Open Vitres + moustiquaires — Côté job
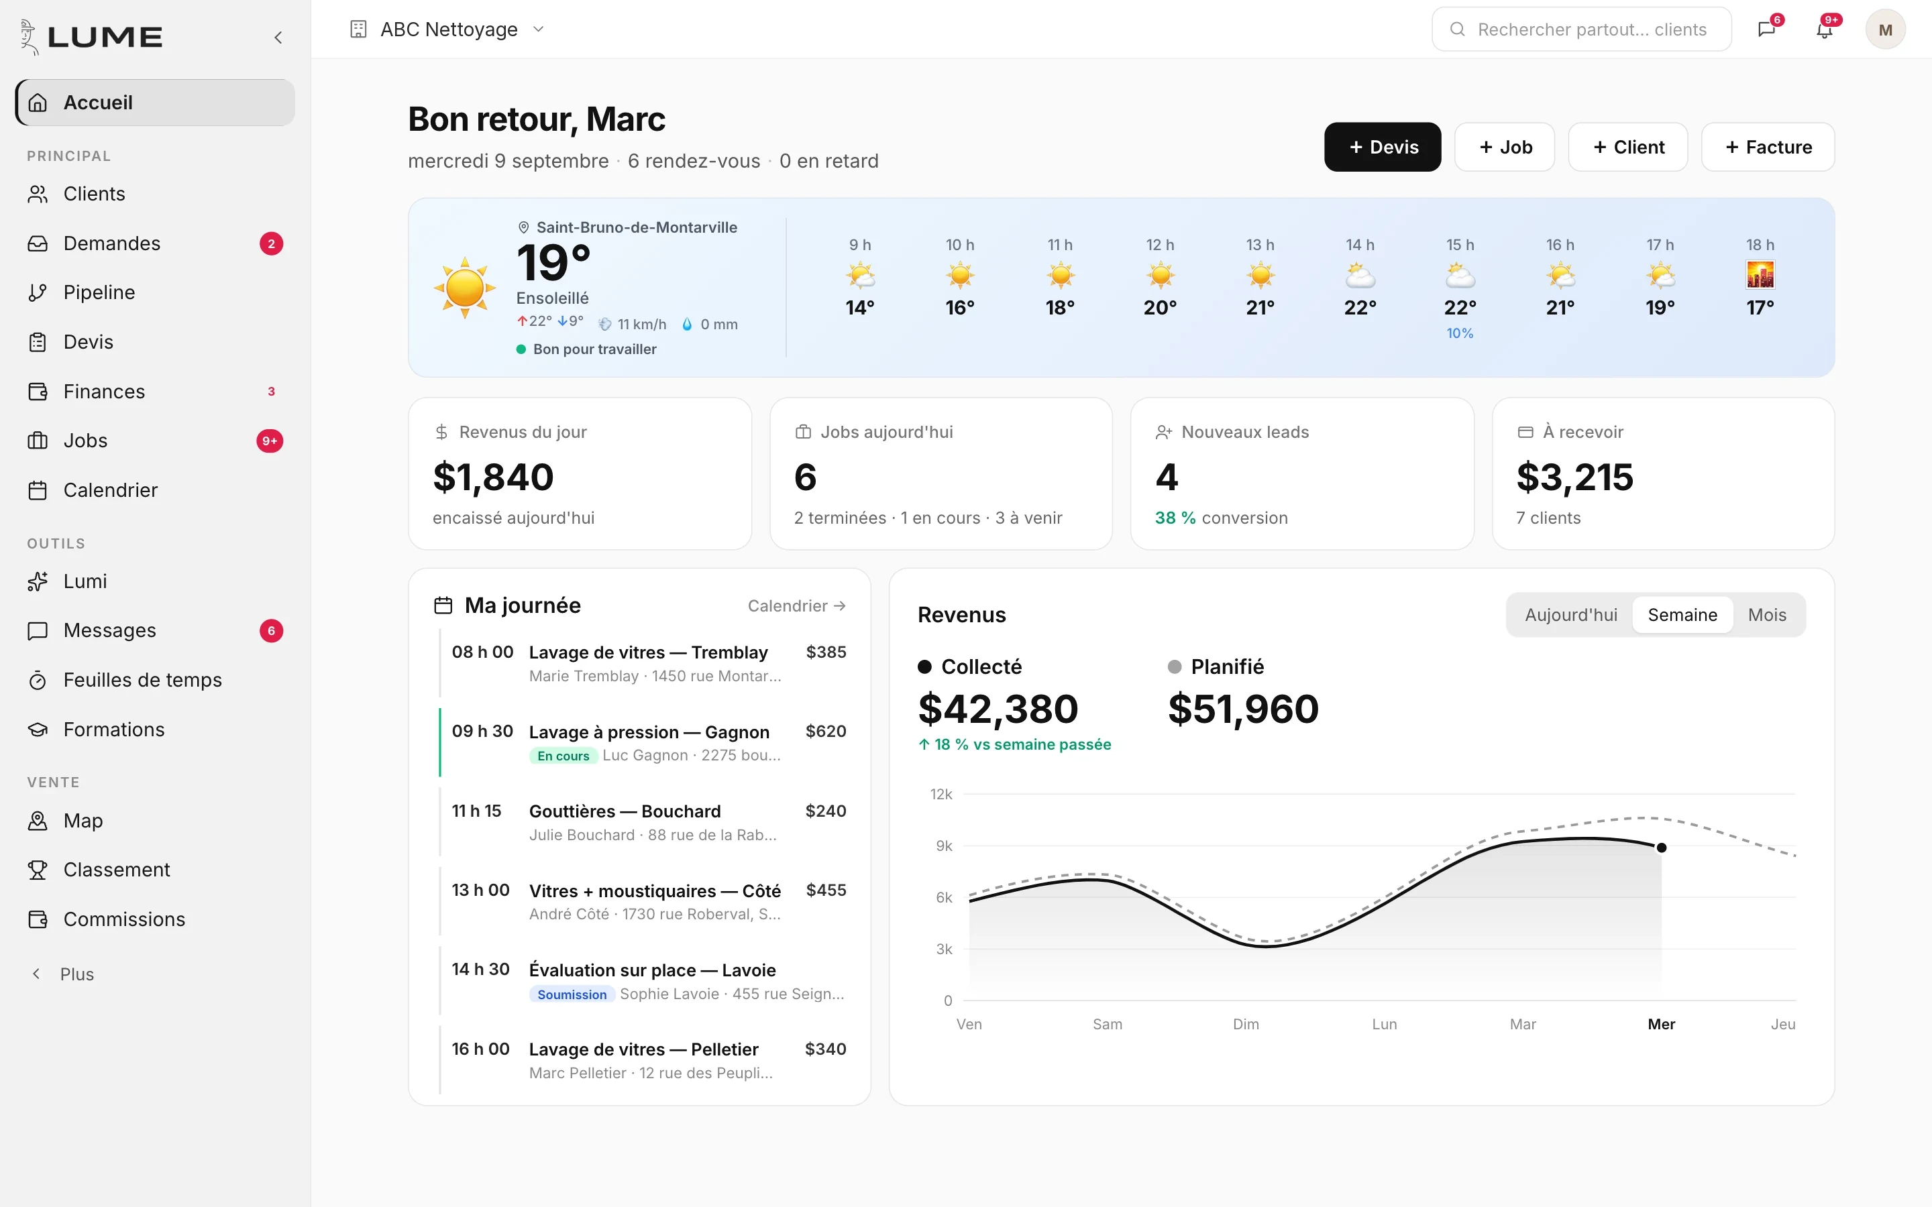Image resolution: width=1932 pixels, height=1207 pixels. tap(643, 901)
